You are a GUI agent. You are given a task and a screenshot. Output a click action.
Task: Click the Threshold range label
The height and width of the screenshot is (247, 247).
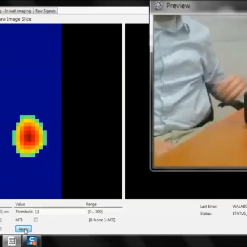[x=95, y=211]
